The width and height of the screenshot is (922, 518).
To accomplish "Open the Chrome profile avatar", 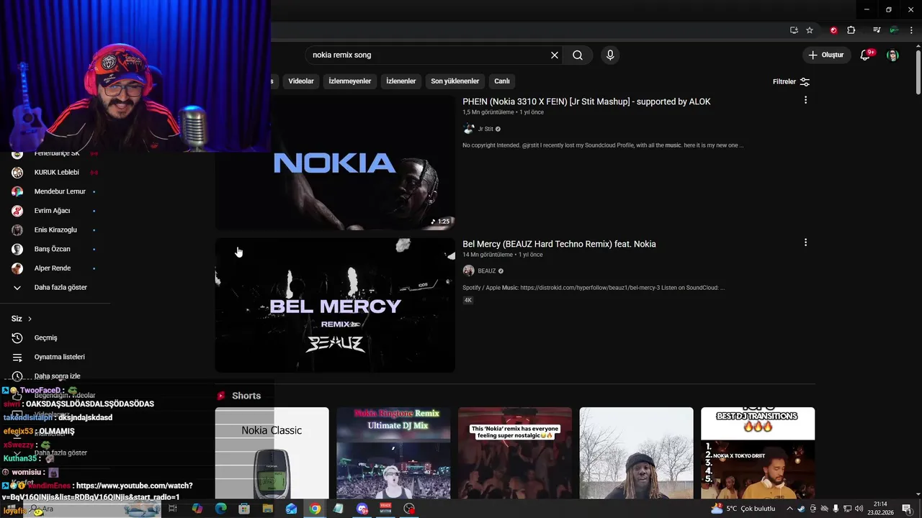I will (894, 30).
